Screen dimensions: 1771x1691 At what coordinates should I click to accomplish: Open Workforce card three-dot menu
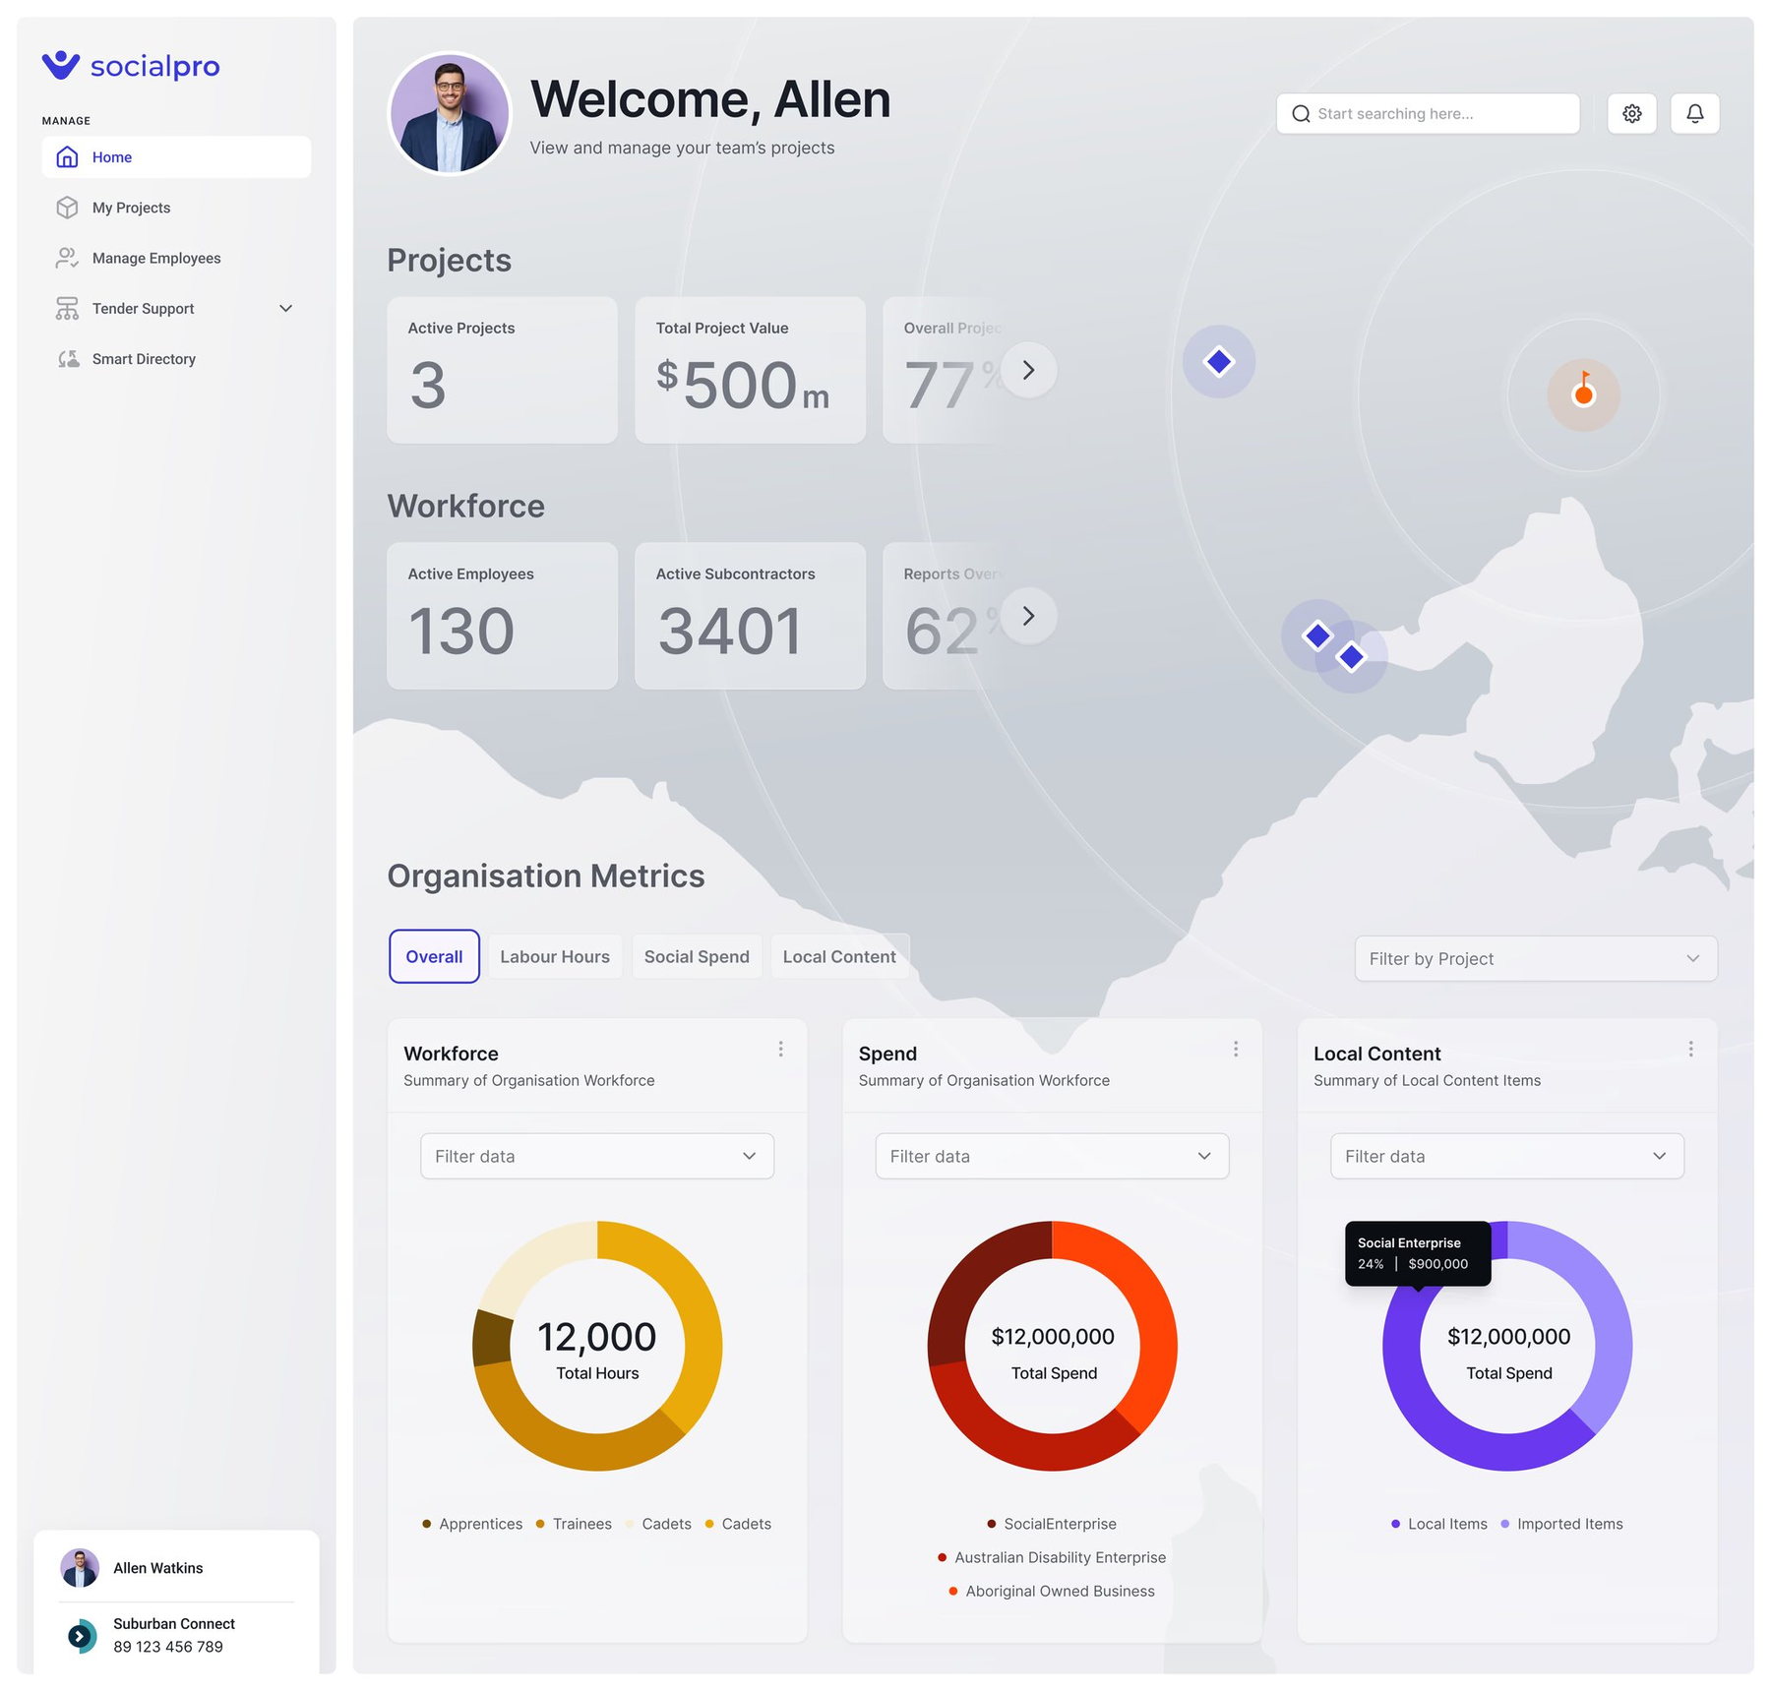781,1050
